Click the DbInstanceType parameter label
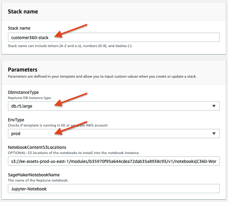 point(23,92)
